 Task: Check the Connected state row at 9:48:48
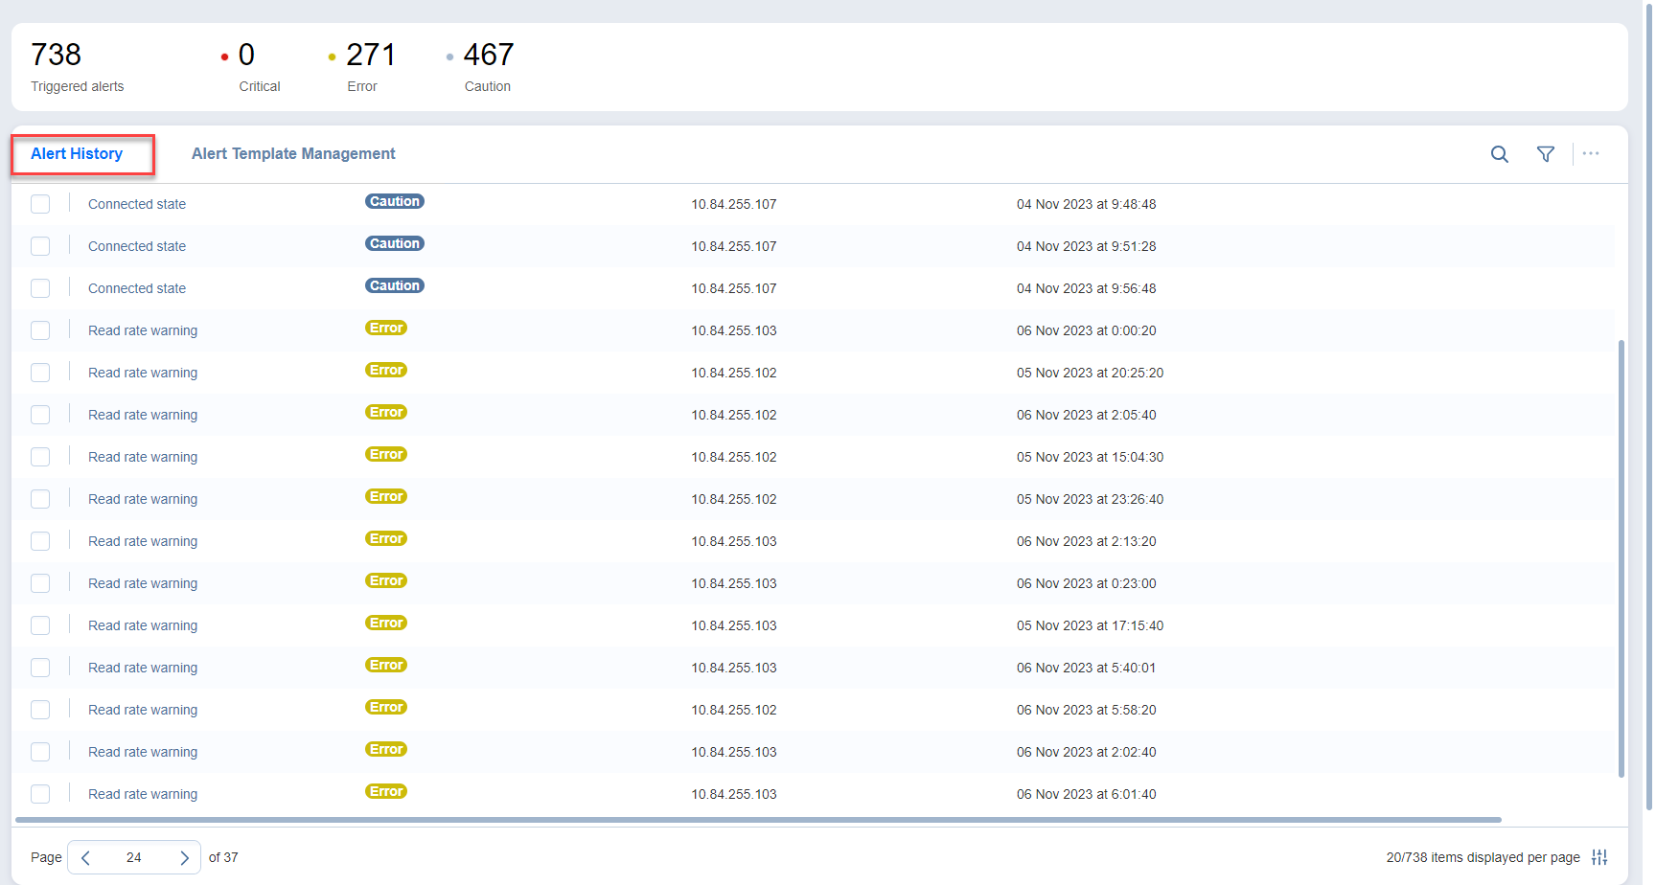(40, 204)
